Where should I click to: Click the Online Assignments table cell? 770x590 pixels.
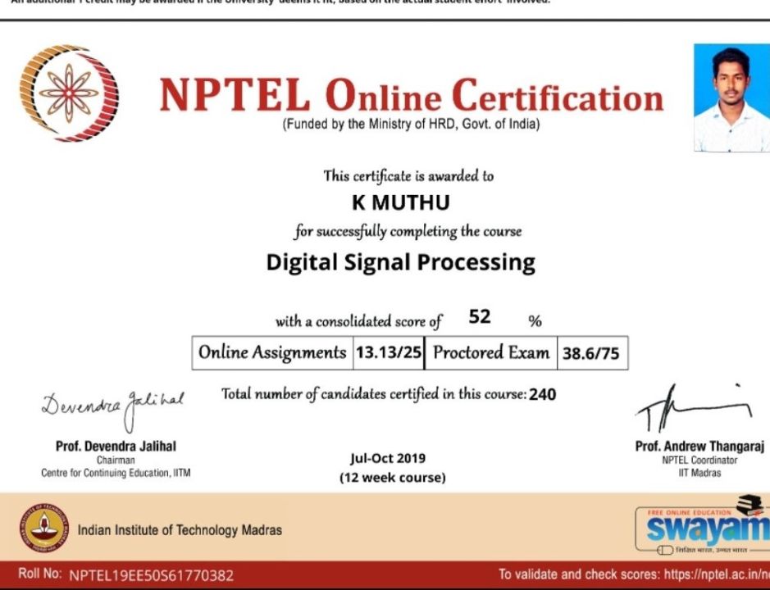pyautogui.click(x=272, y=352)
